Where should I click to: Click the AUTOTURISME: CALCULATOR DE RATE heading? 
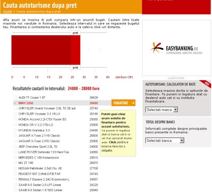pos(170,84)
